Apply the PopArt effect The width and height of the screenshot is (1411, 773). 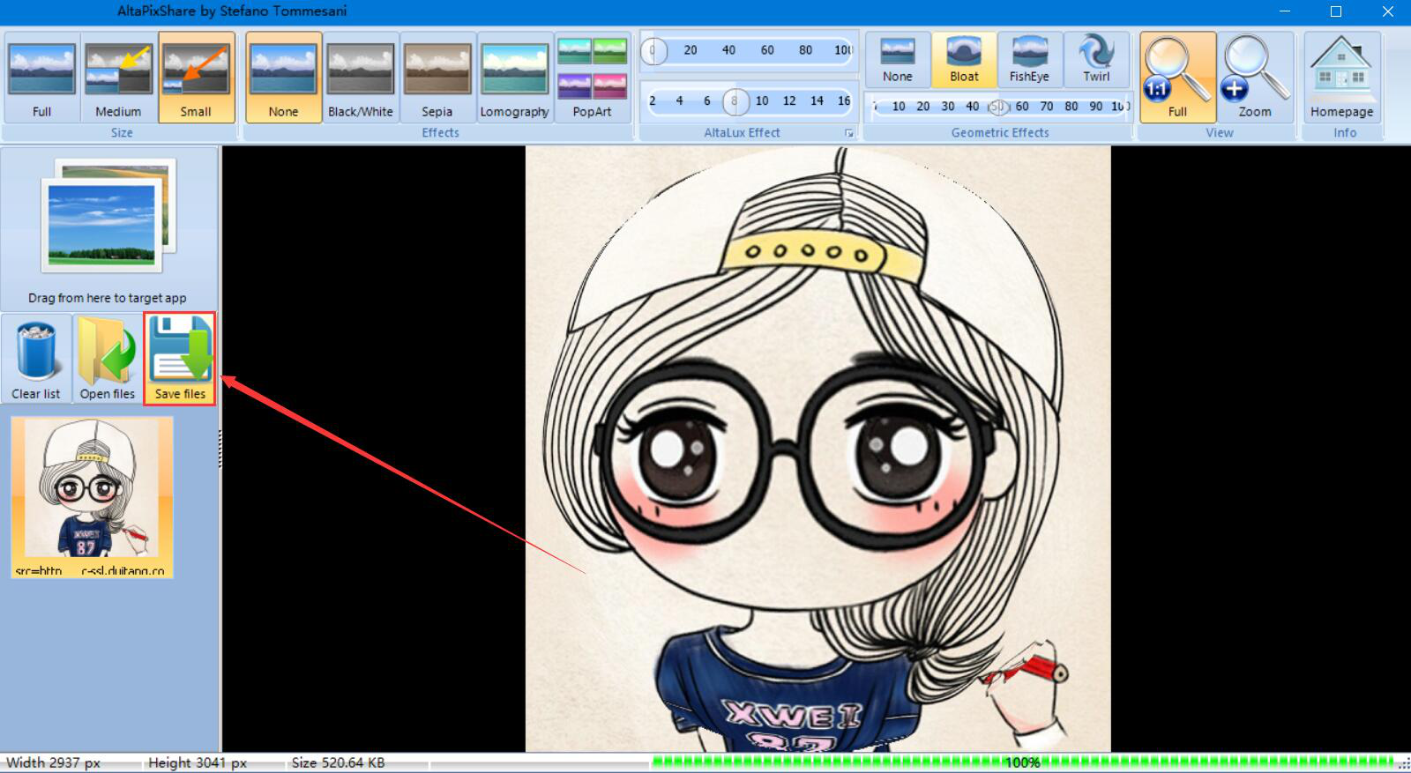point(592,78)
